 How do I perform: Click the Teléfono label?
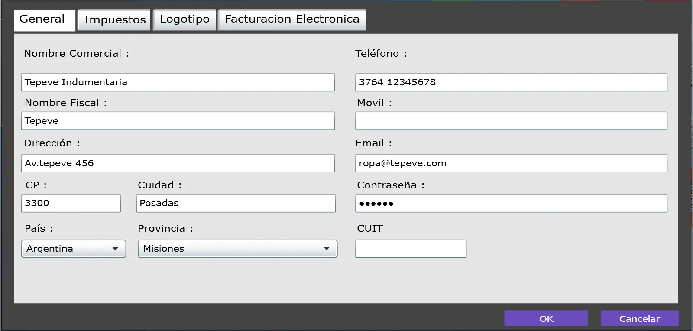pyautogui.click(x=381, y=53)
